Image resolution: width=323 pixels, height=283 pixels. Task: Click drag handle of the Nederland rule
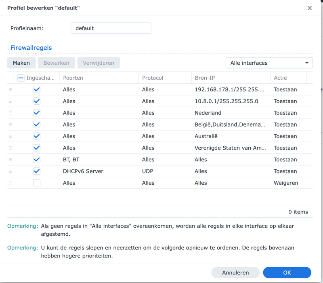tap(10, 113)
